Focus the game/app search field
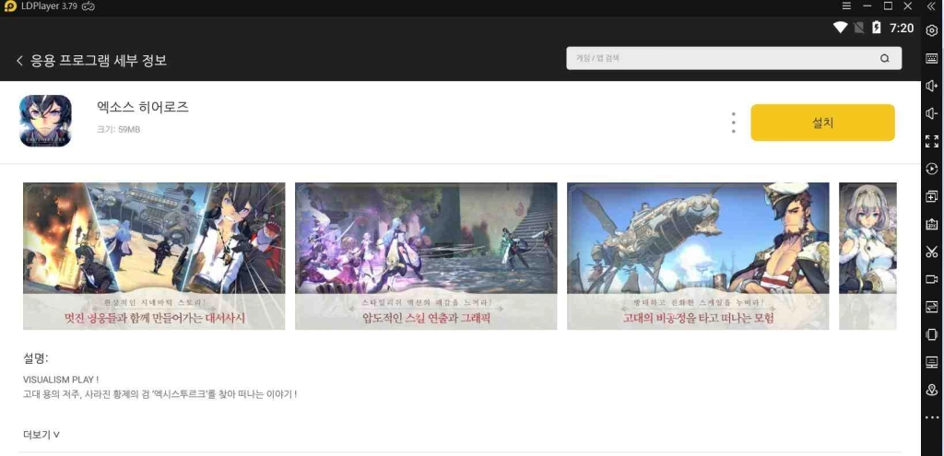This screenshot has height=456, width=944. tap(734, 58)
